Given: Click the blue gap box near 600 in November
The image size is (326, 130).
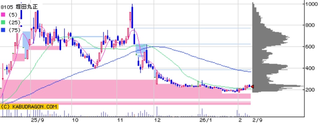Looking at the screenshot, I should point(141,49).
